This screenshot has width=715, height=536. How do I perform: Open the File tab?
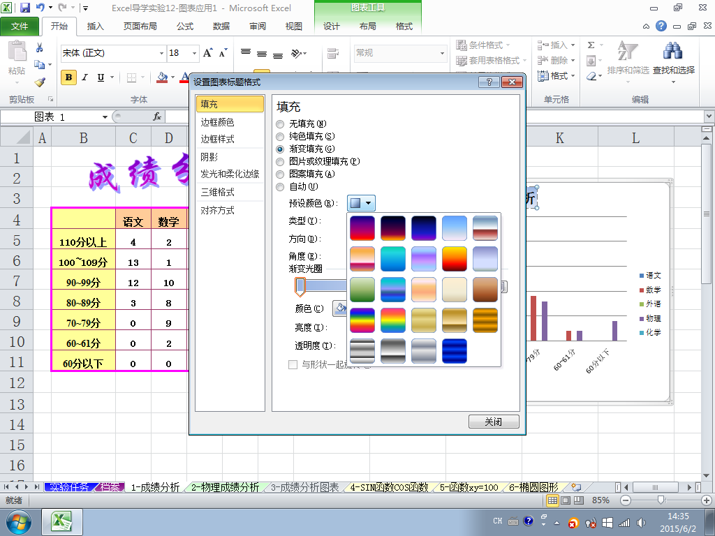pos(20,27)
